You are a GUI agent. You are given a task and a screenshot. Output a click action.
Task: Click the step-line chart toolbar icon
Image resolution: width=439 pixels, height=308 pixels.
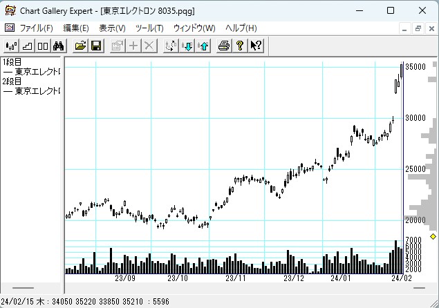click(28, 46)
